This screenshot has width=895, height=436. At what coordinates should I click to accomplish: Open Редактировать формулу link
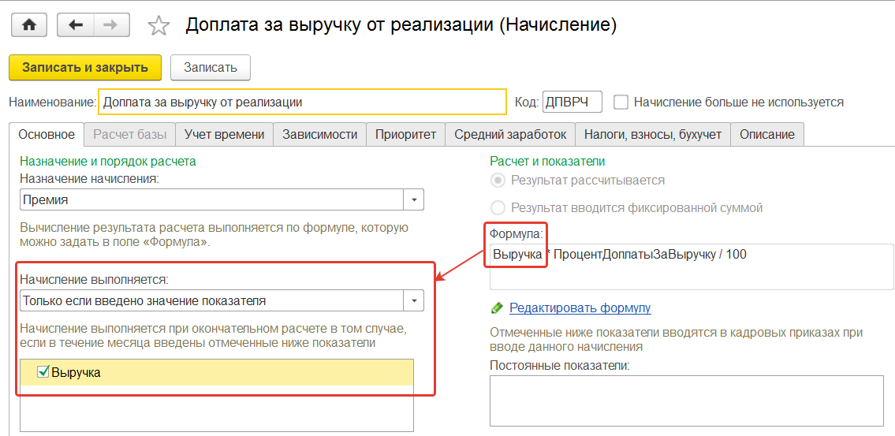tap(580, 307)
